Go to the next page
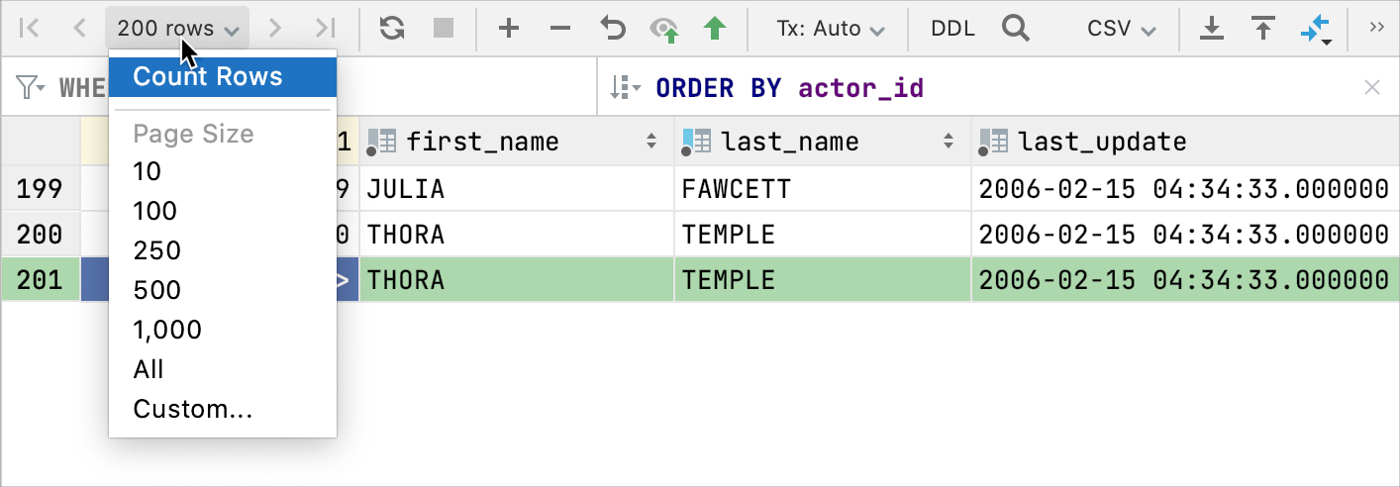The height and width of the screenshot is (487, 1400). tap(276, 28)
